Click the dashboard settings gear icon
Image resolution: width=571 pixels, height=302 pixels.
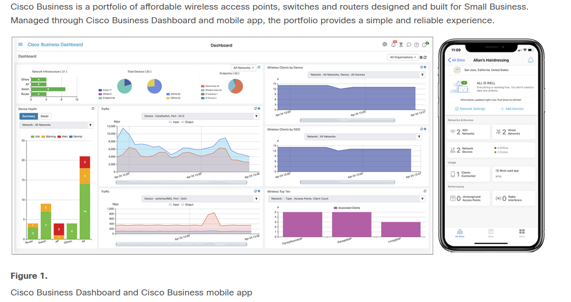tap(422, 57)
